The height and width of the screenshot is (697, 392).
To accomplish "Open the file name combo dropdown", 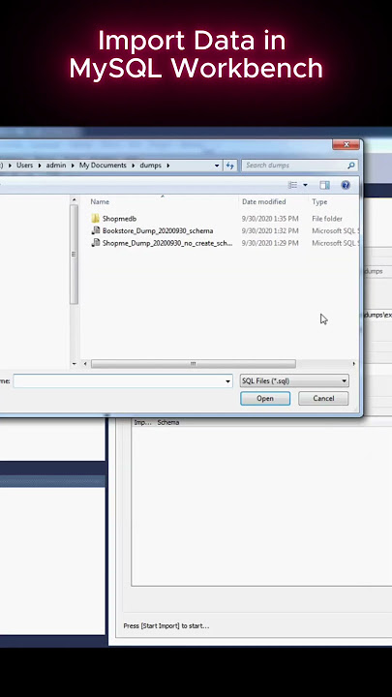I will [227, 381].
